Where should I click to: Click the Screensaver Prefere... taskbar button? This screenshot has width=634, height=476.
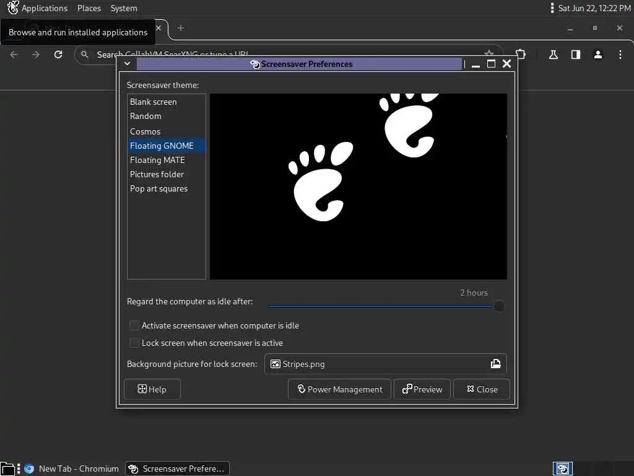[177, 469]
